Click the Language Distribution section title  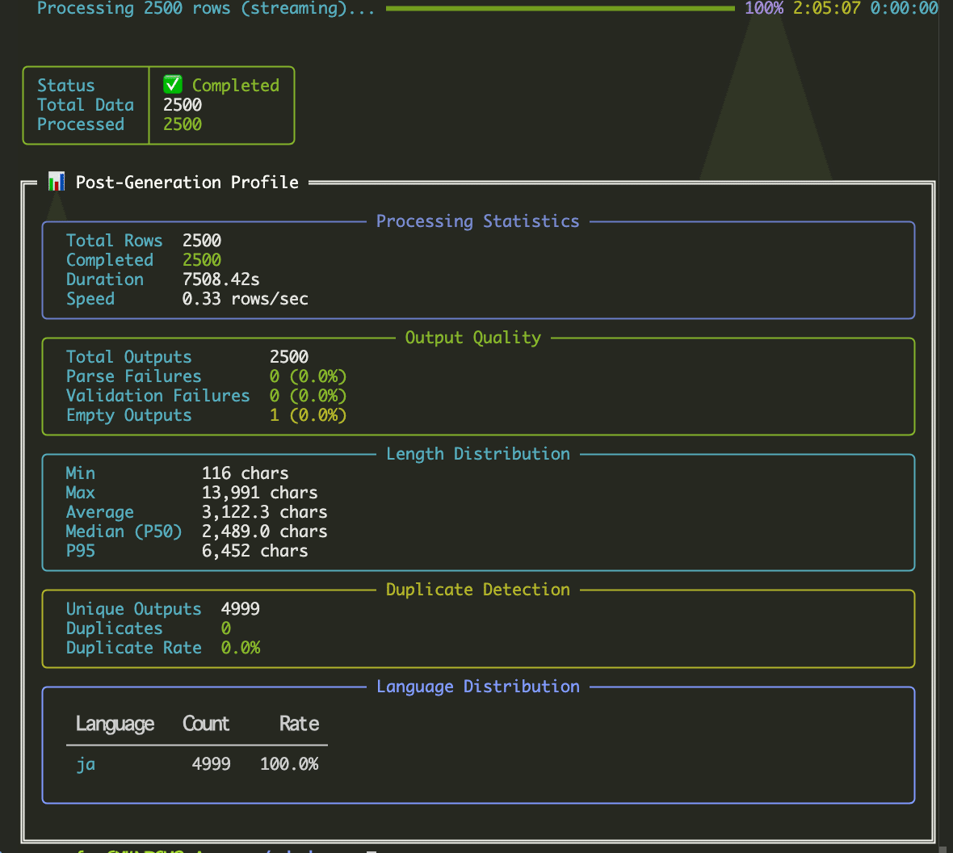pyautogui.click(x=478, y=687)
